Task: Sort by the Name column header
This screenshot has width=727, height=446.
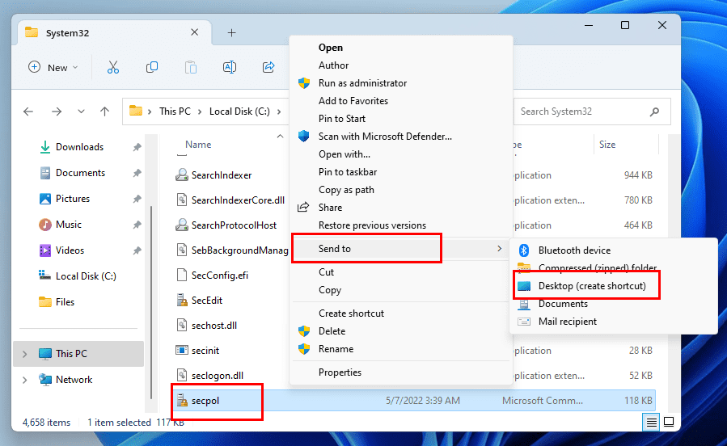Action: coord(198,145)
